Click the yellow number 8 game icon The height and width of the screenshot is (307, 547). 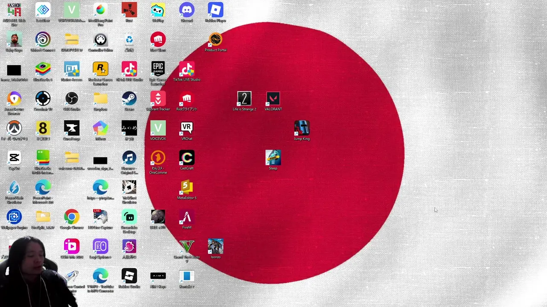point(43,128)
